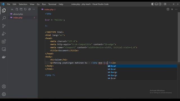Open the Extensions view
The height and width of the screenshot is (101, 180).
pyautogui.click(x=4, y=42)
